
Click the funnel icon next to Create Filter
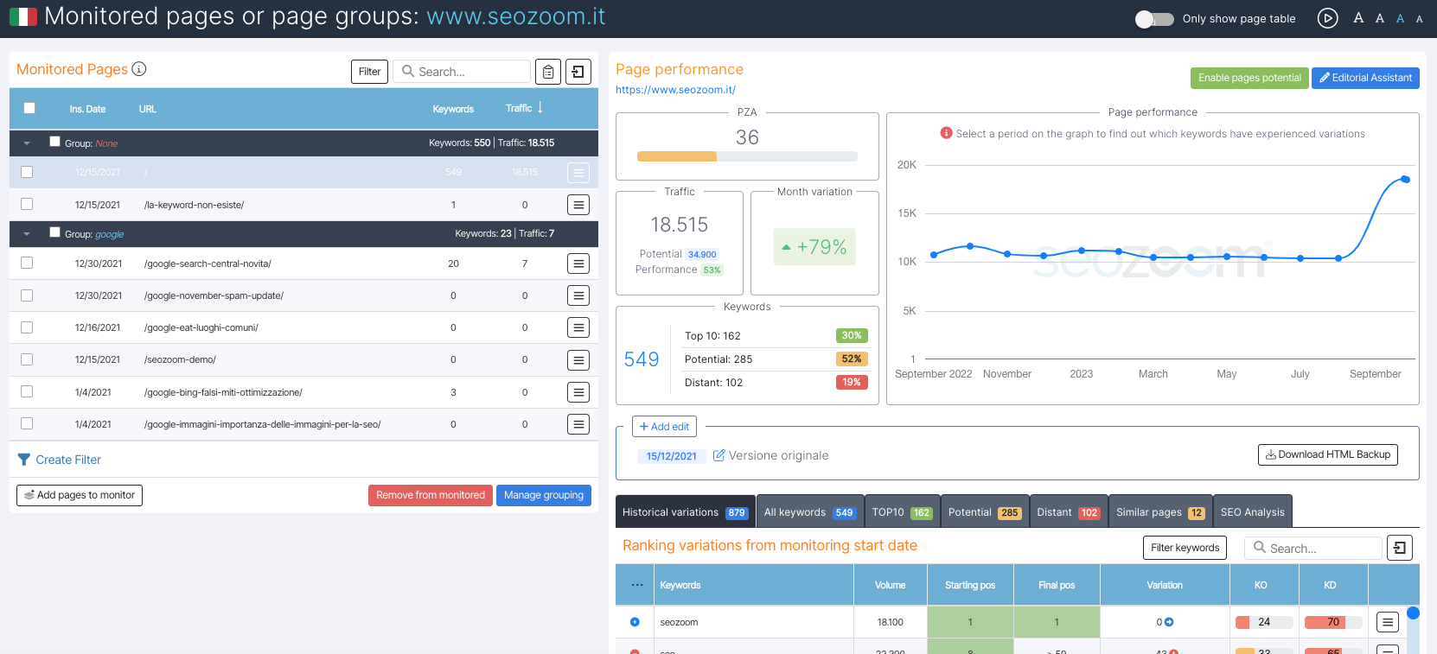click(24, 460)
